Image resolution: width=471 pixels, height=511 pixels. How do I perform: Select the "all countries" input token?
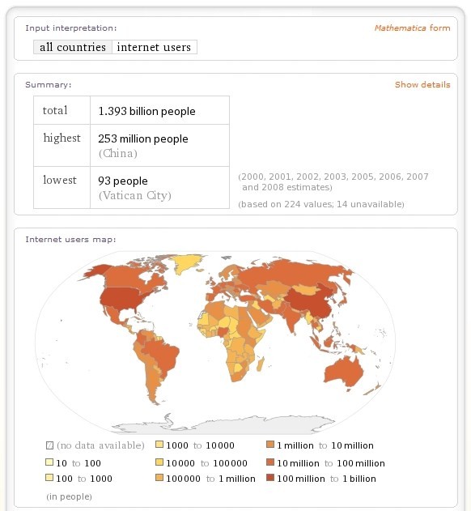pyautogui.click(x=73, y=47)
